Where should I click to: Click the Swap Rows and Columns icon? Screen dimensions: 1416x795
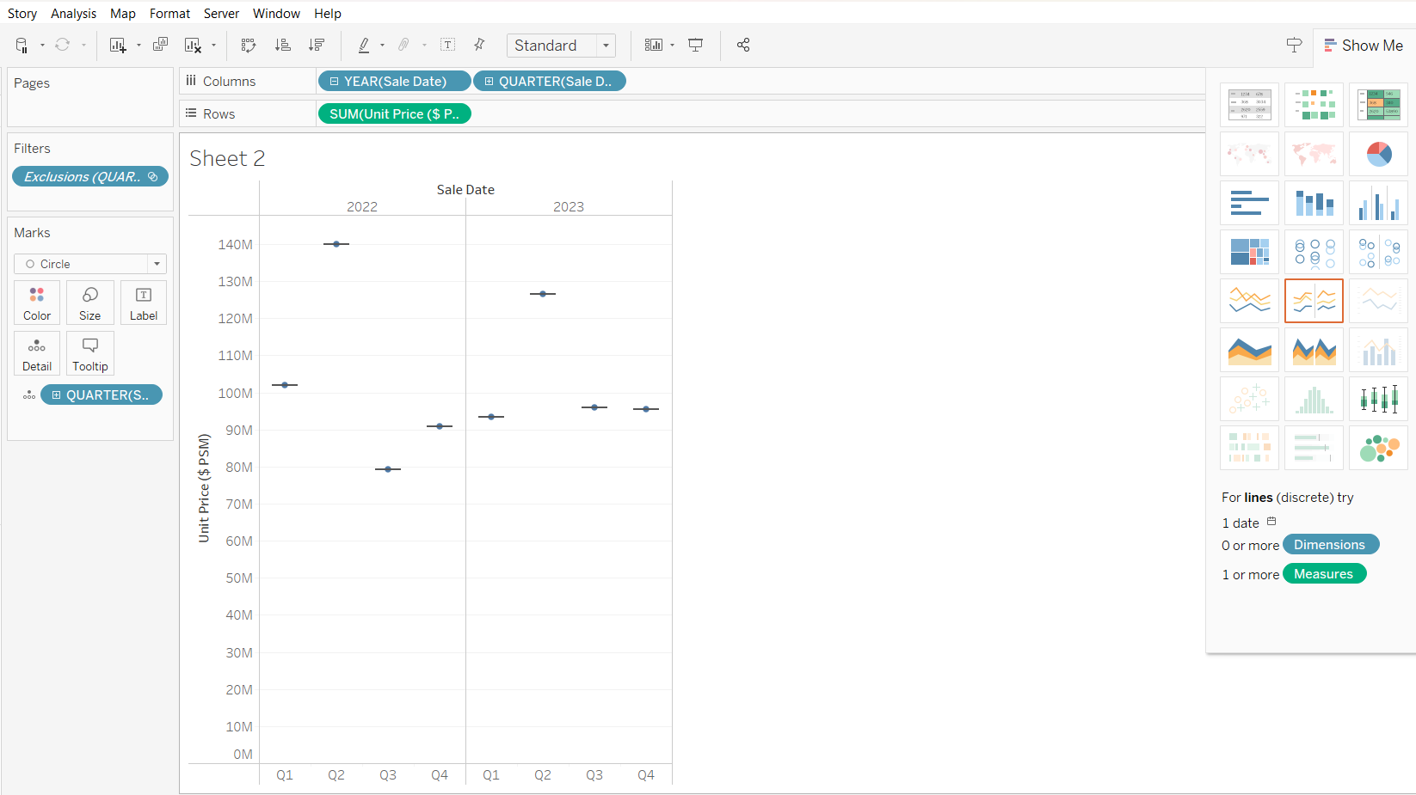point(249,46)
